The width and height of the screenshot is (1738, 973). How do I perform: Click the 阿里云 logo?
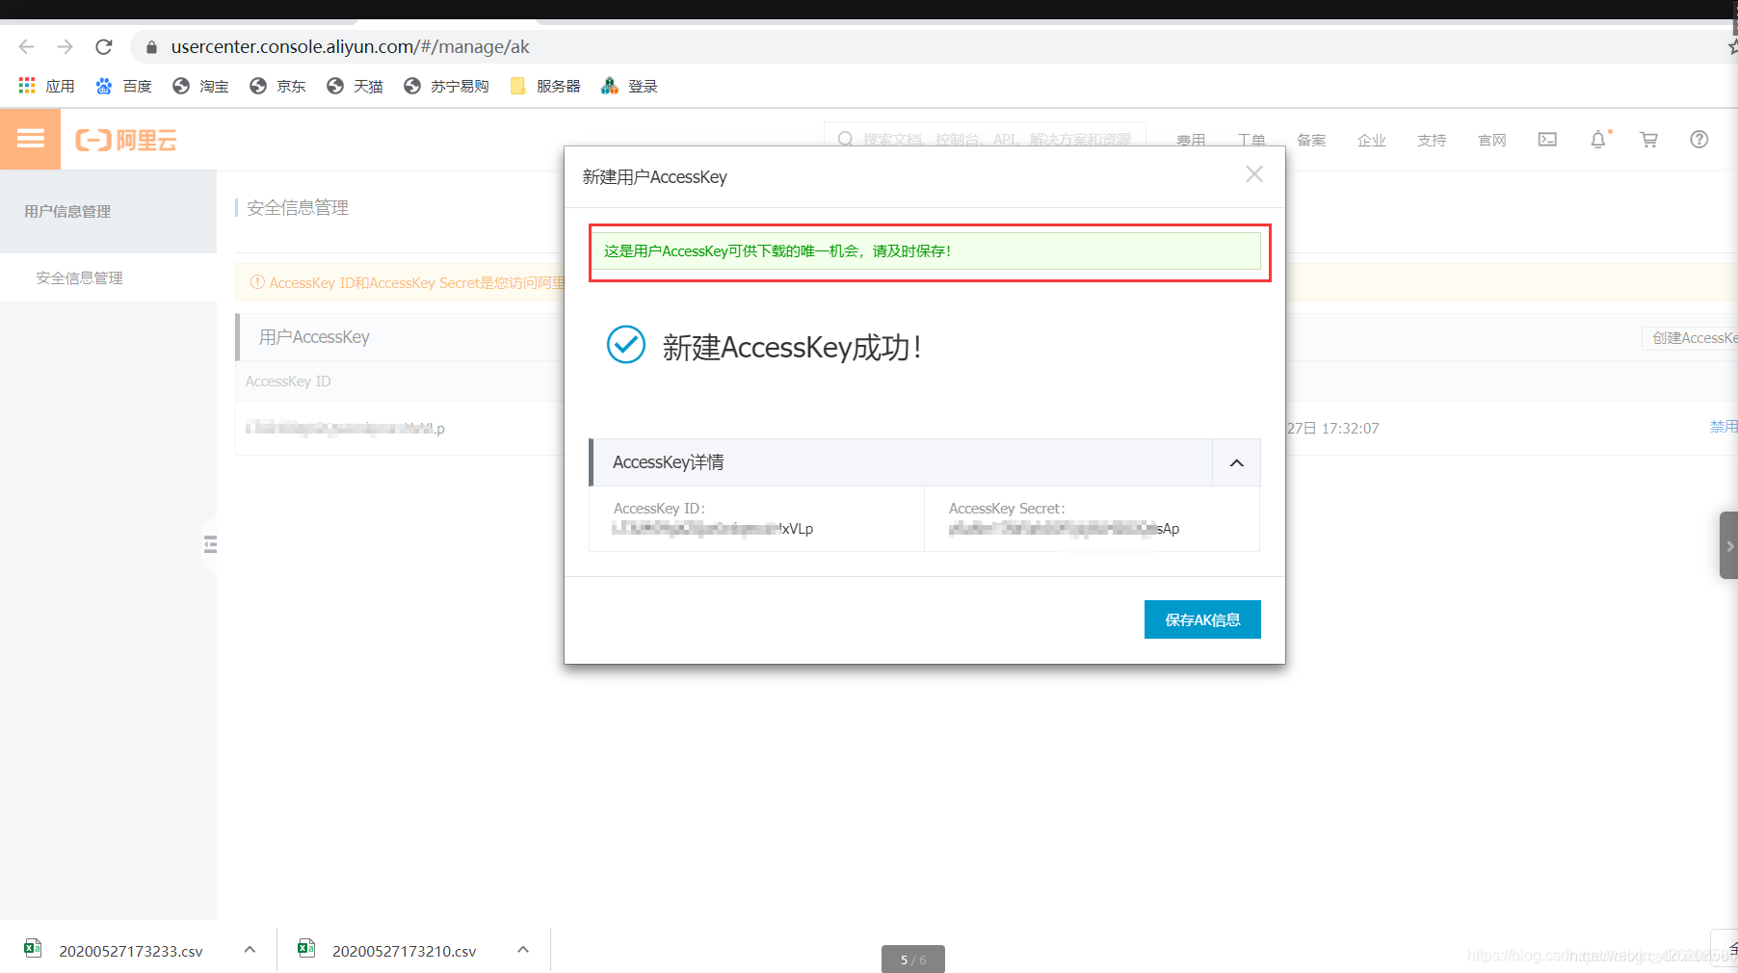point(126,140)
